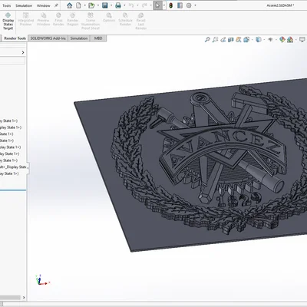Open Edit Appearance color ball
307x307 pixels.
(282, 40)
